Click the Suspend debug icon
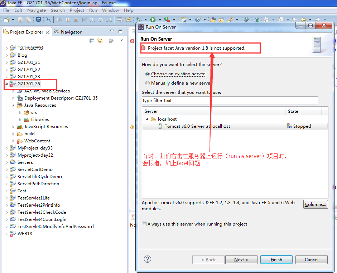This screenshot has width=337, height=273. [x=68, y=20]
